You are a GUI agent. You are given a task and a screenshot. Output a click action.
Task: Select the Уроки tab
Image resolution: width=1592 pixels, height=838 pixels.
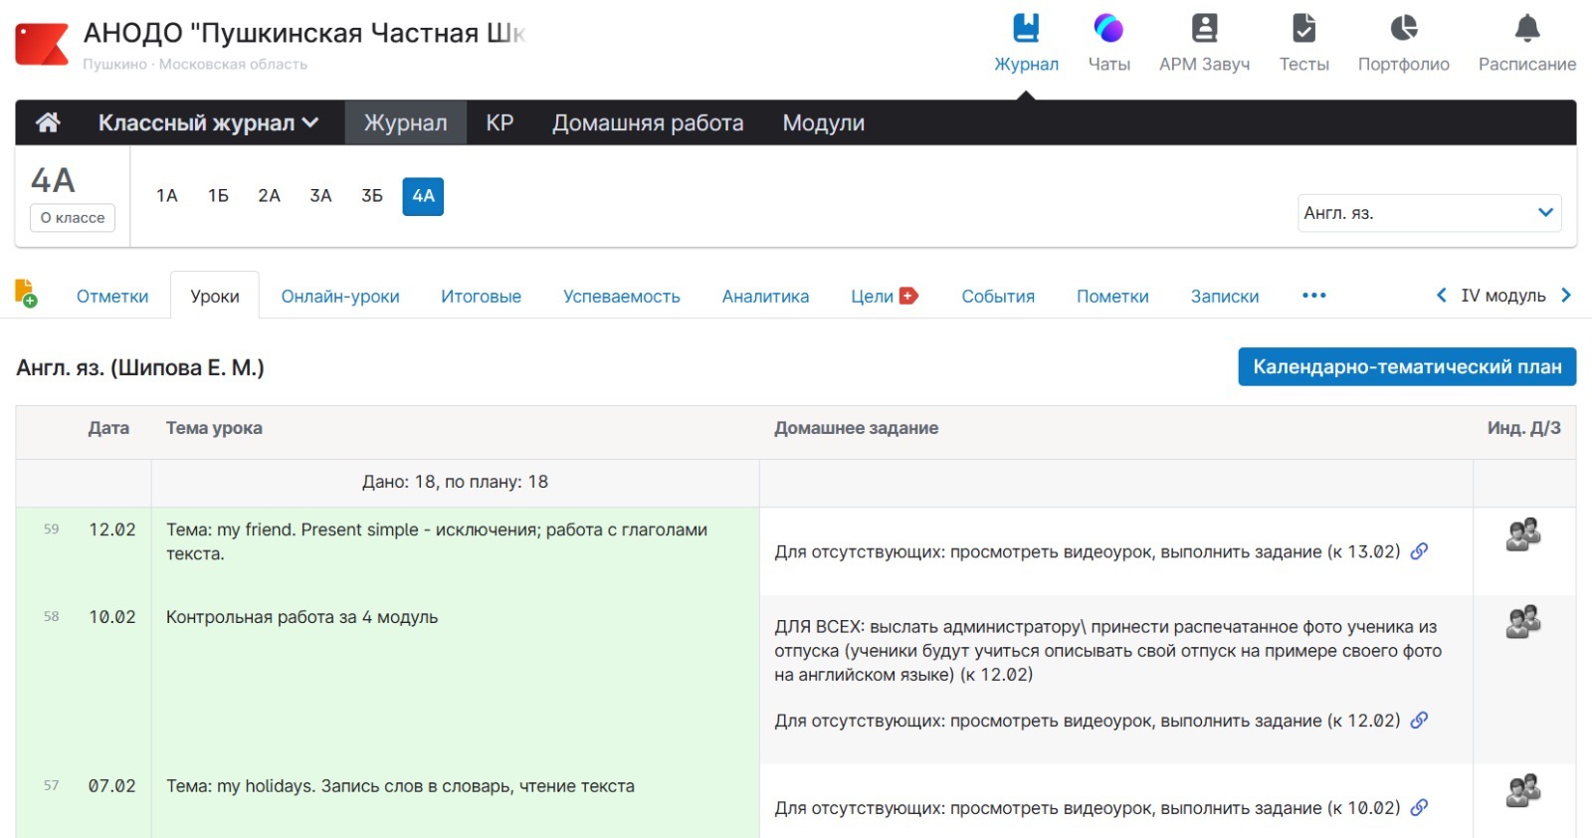point(215,296)
